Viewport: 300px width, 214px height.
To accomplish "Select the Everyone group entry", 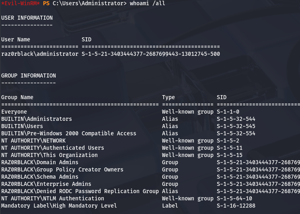I will pos(14,112).
